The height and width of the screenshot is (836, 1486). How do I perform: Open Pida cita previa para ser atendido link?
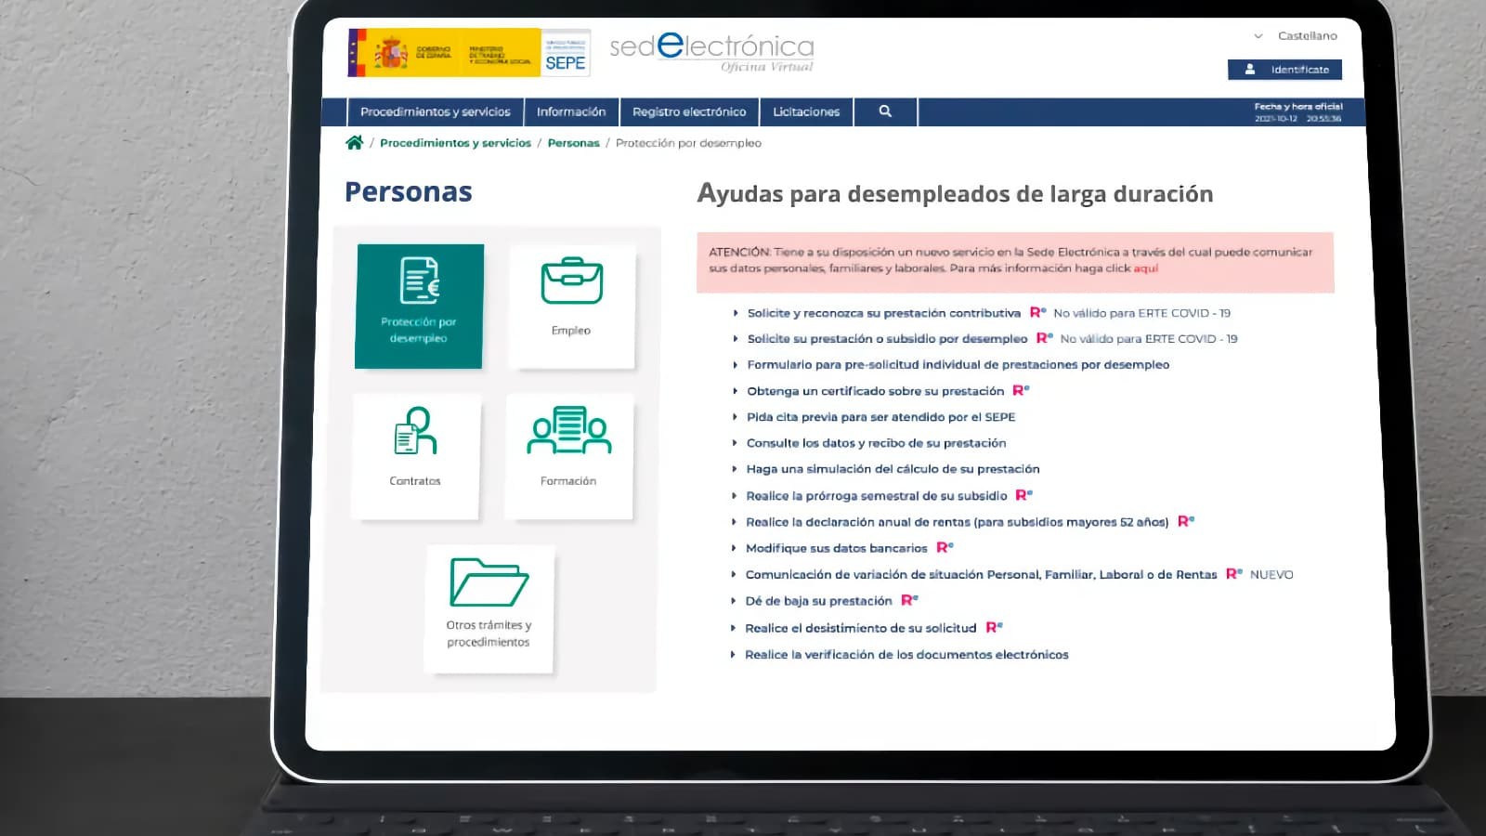[x=880, y=417]
